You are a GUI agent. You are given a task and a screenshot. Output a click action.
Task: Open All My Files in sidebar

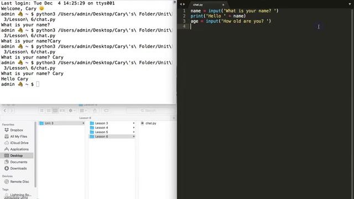[x=18, y=137]
